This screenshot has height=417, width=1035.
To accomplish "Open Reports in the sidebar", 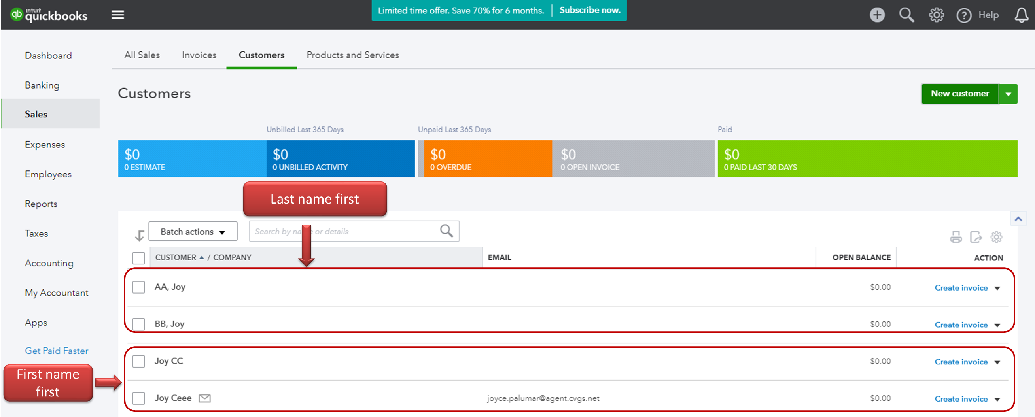I will click(x=41, y=204).
